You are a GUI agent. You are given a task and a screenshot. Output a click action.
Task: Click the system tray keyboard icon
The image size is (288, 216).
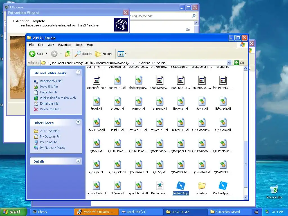point(256,212)
